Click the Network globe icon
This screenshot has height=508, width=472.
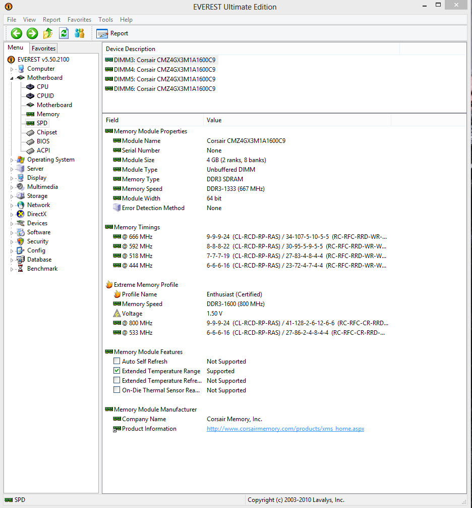point(21,205)
